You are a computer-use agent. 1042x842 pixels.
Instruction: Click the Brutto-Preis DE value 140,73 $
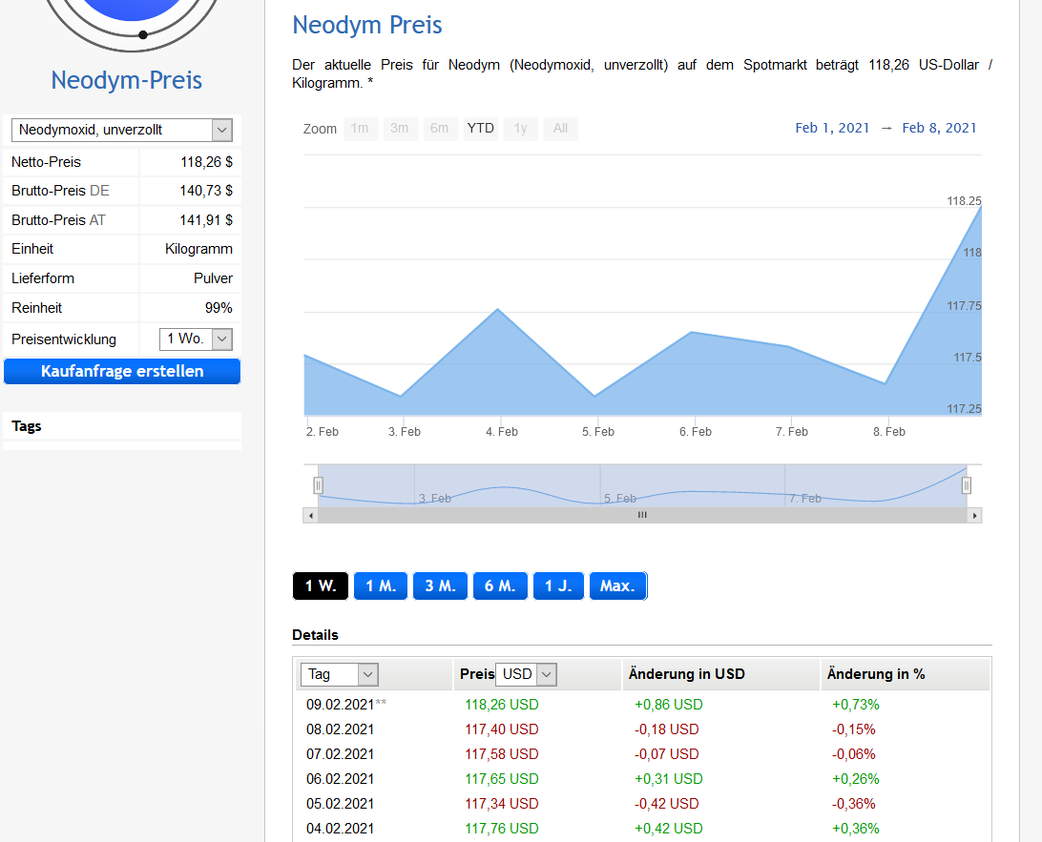point(206,191)
